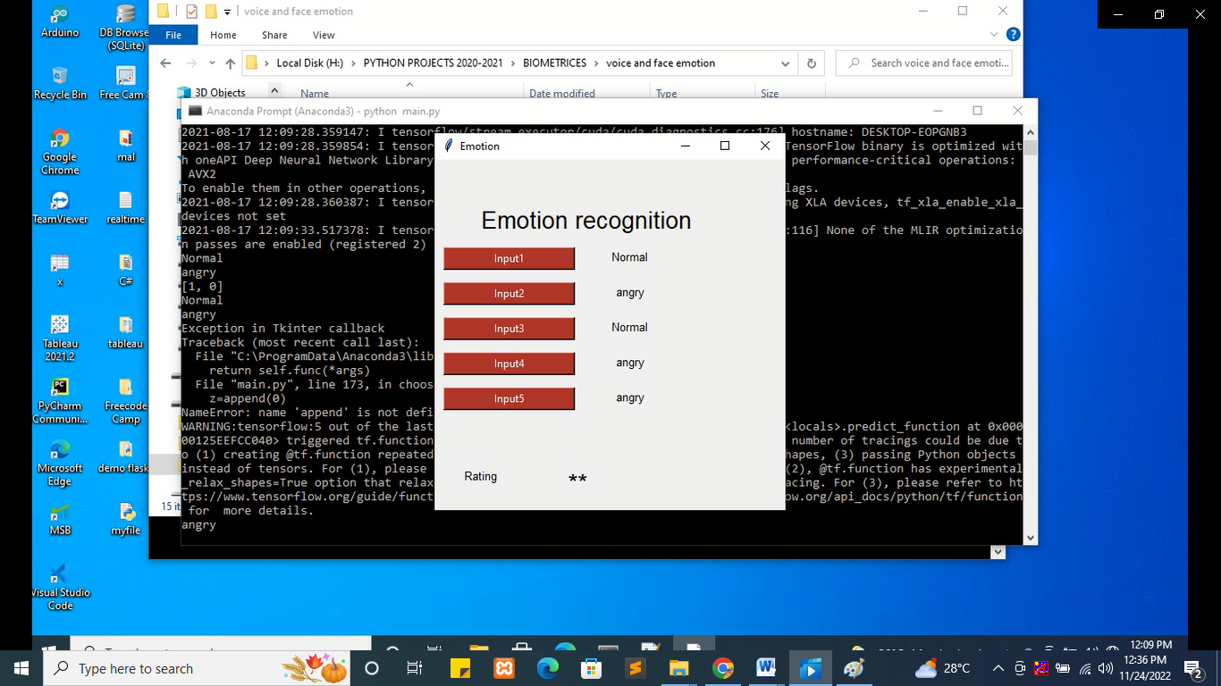Click the Anaconda Prompt vertical scrollbar down arrow
The image size is (1221, 686).
coord(1031,538)
